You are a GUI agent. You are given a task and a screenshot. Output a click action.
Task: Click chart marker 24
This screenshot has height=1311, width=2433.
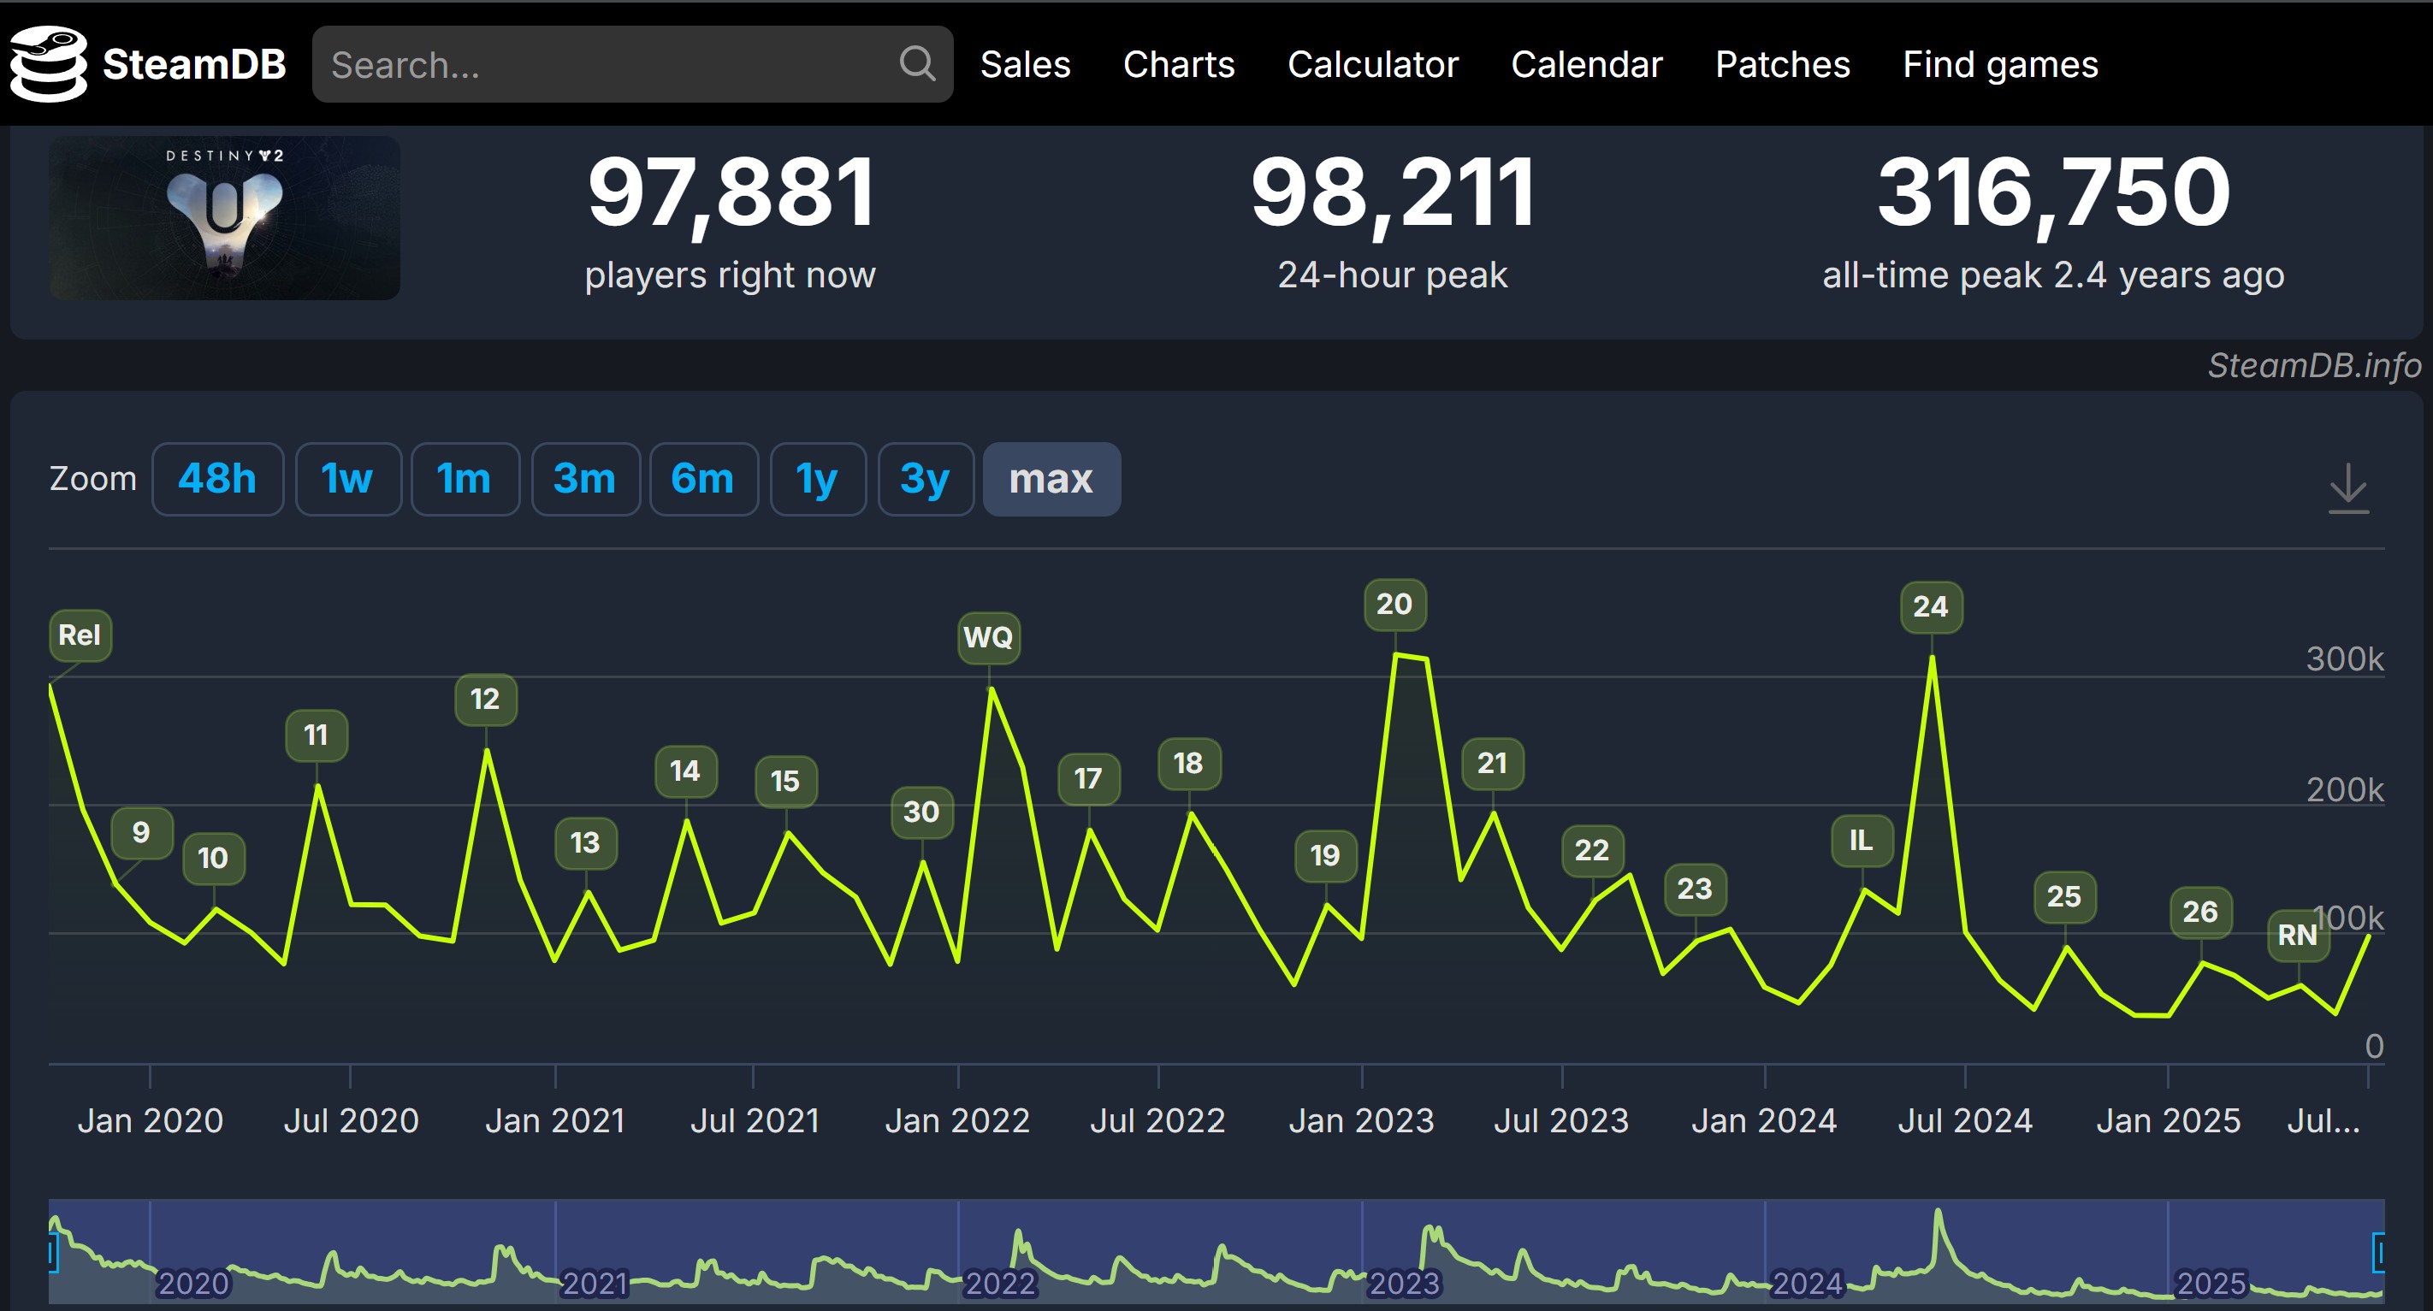(1931, 607)
